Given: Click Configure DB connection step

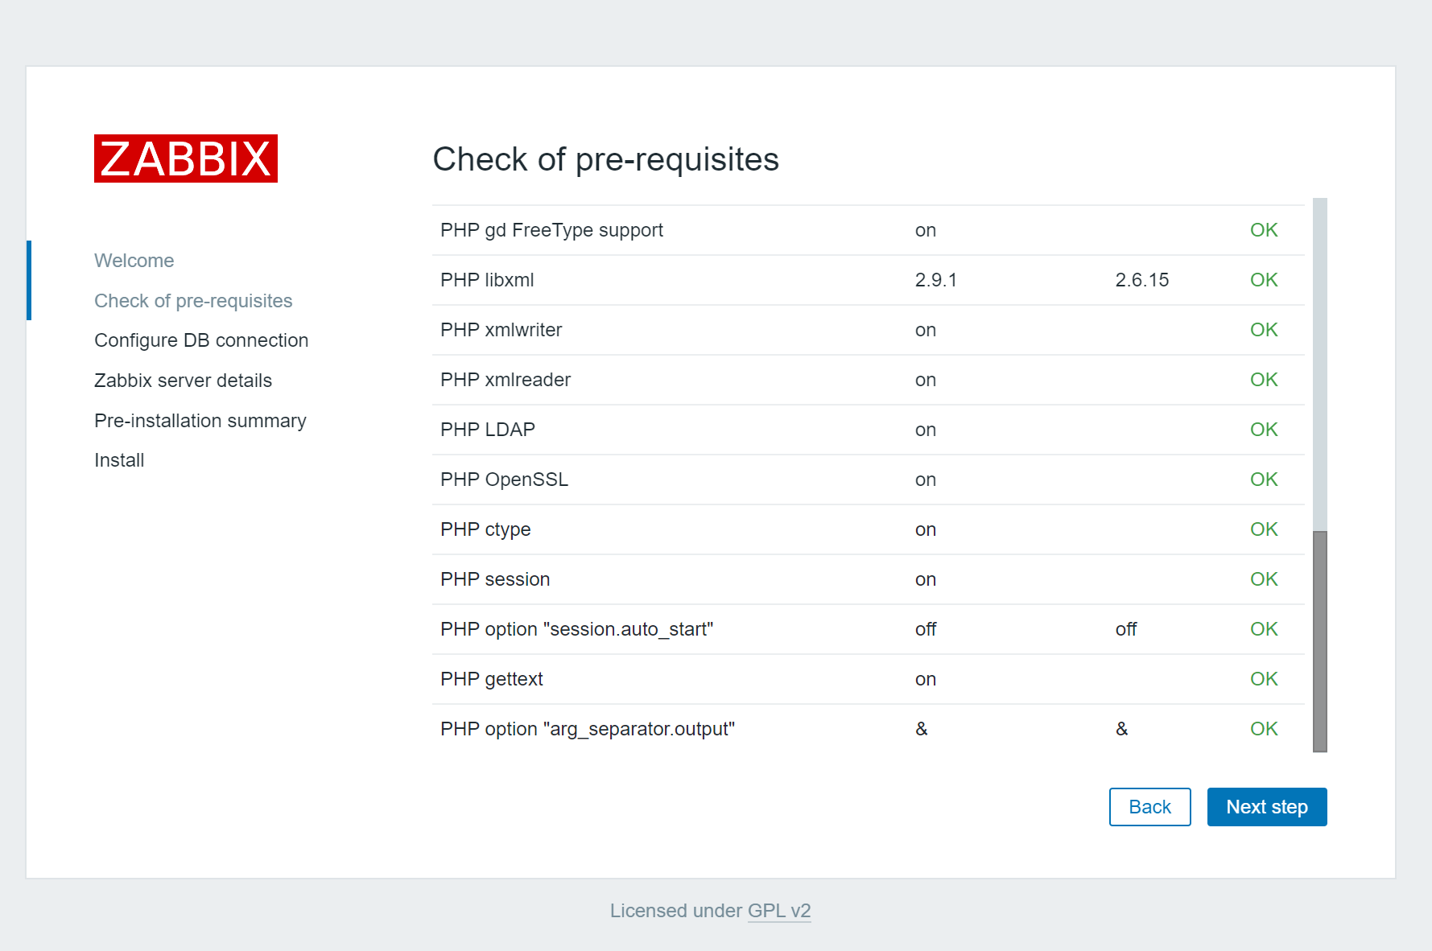Looking at the screenshot, I should click(201, 340).
